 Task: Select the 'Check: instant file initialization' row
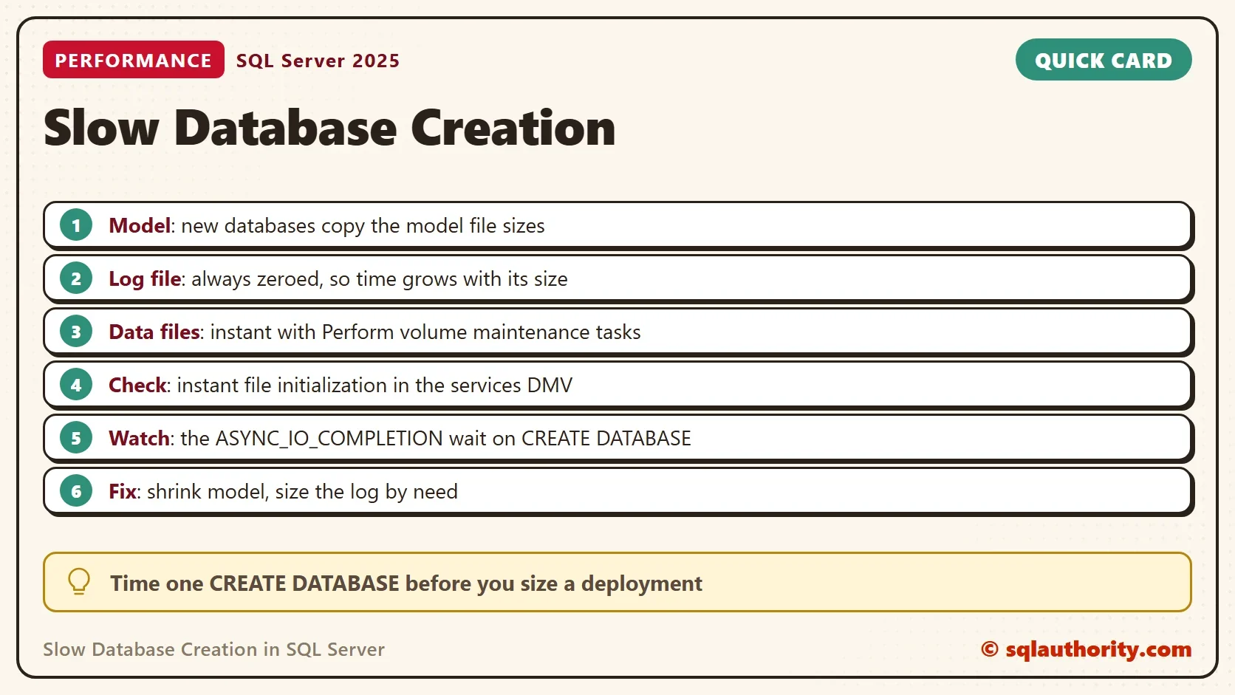click(618, 385)
